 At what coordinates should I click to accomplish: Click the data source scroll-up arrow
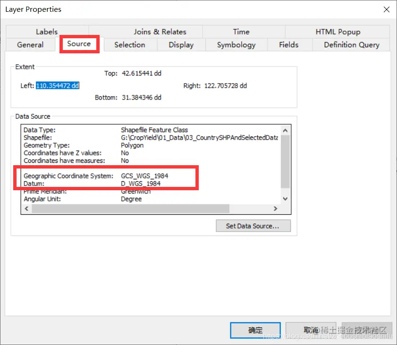(285, 131)
